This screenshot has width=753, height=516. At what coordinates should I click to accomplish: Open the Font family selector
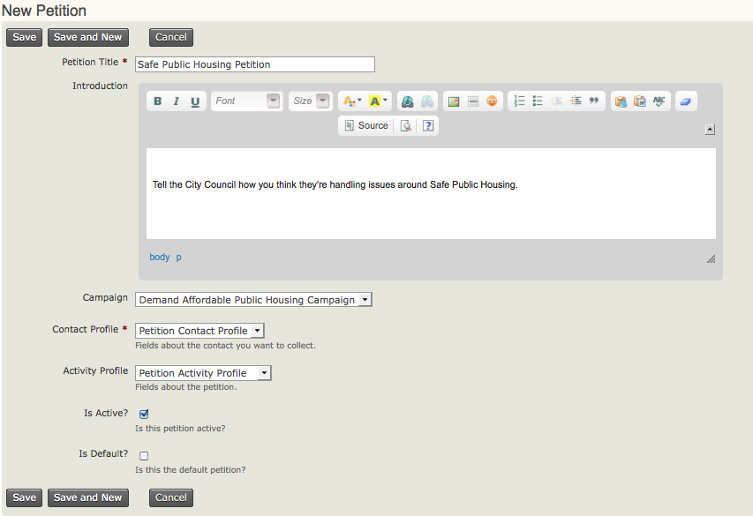[246, 101]
